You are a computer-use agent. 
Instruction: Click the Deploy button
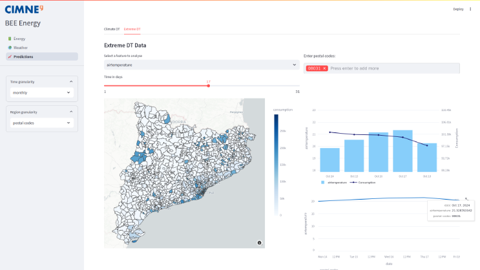[458, 9]
